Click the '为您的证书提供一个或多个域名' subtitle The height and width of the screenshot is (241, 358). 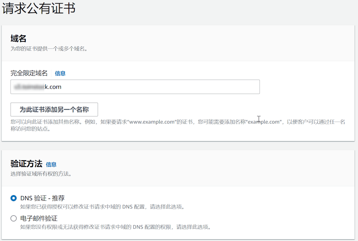(49, 48)
